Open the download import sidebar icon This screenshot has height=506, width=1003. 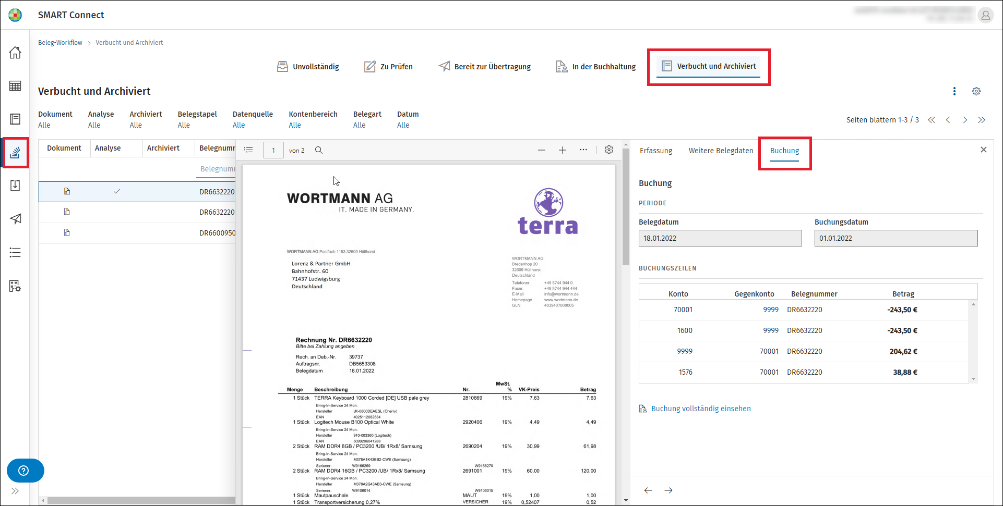15,186
